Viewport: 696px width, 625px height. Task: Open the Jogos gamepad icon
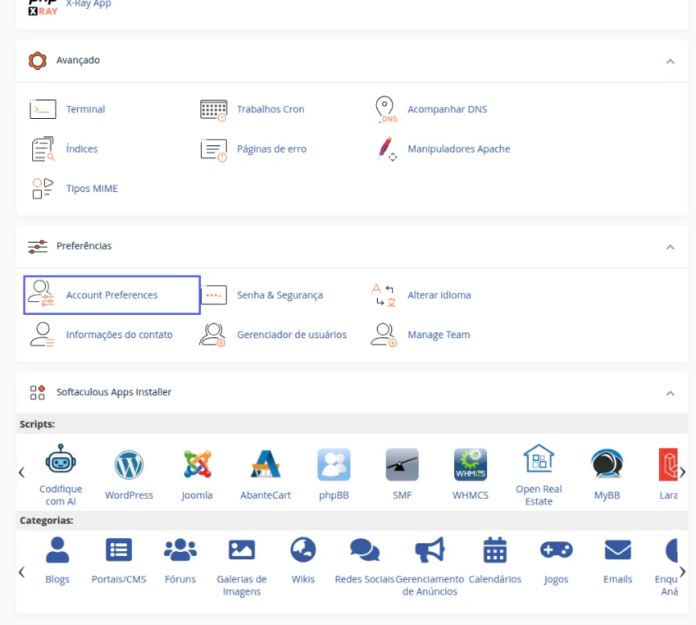556,550
